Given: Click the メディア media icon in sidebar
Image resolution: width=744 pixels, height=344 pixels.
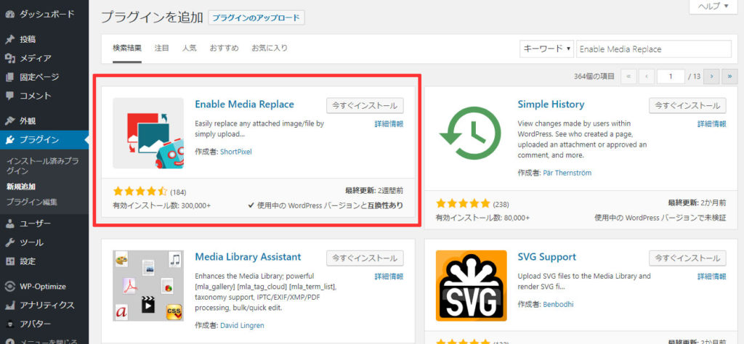Looking at the screenshot, I should (9, 58).
